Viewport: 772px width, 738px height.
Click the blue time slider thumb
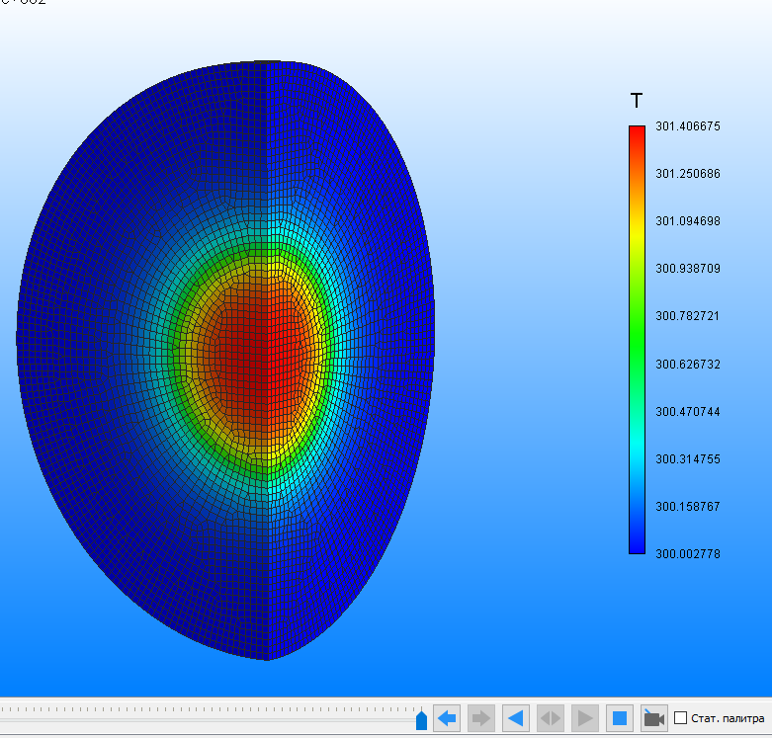tap(421, 720)
